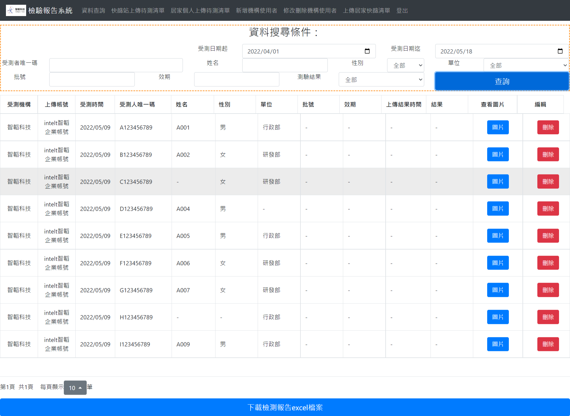Open 新增機構使用者 page
The width and height of the screenshot is (570, 416).
257,10
